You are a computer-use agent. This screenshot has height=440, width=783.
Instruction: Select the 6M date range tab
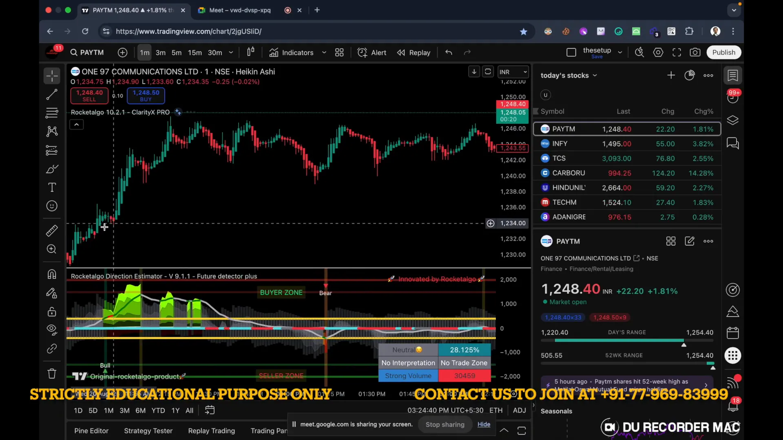pos(140,411)
